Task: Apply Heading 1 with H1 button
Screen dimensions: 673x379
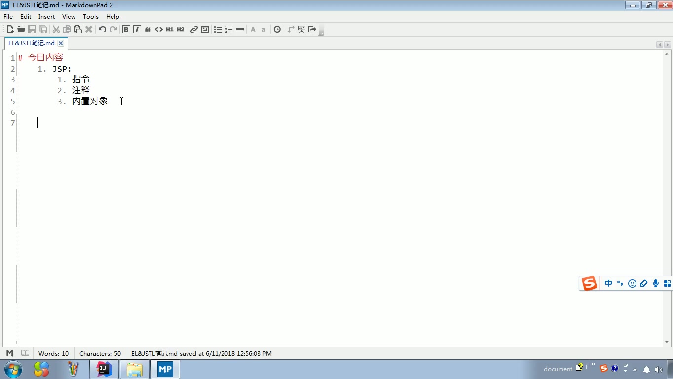Action: pyautogui.click(x=170, y=30)
